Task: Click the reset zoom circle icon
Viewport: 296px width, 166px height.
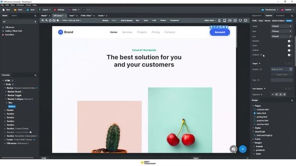Action: 50,20
